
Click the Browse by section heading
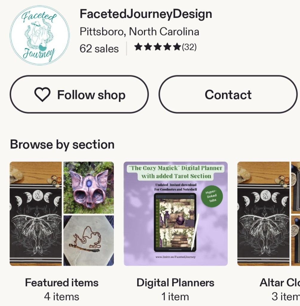point(62,145)
